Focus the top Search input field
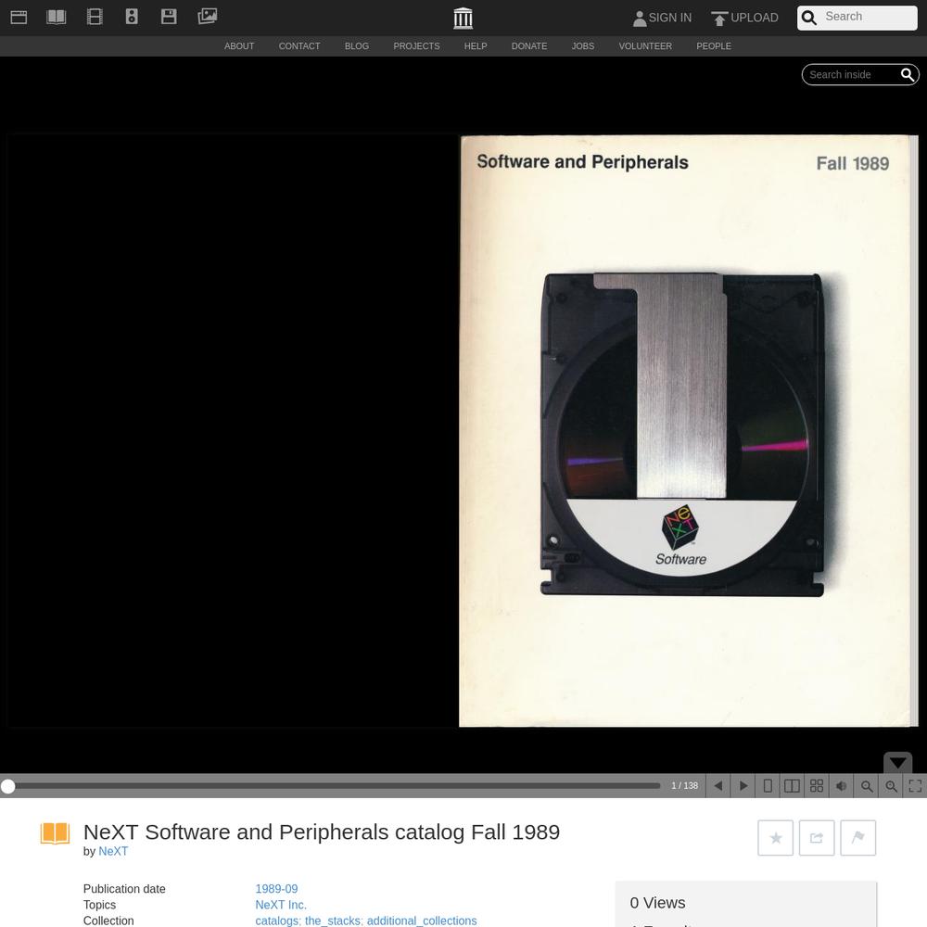 tap(870, 17)
